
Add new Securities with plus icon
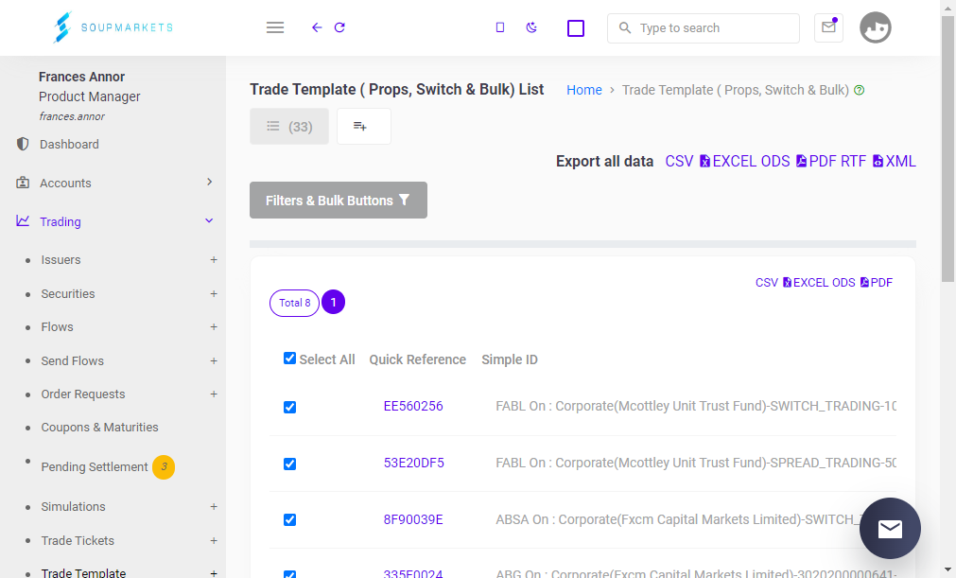(x=214, y=294)
